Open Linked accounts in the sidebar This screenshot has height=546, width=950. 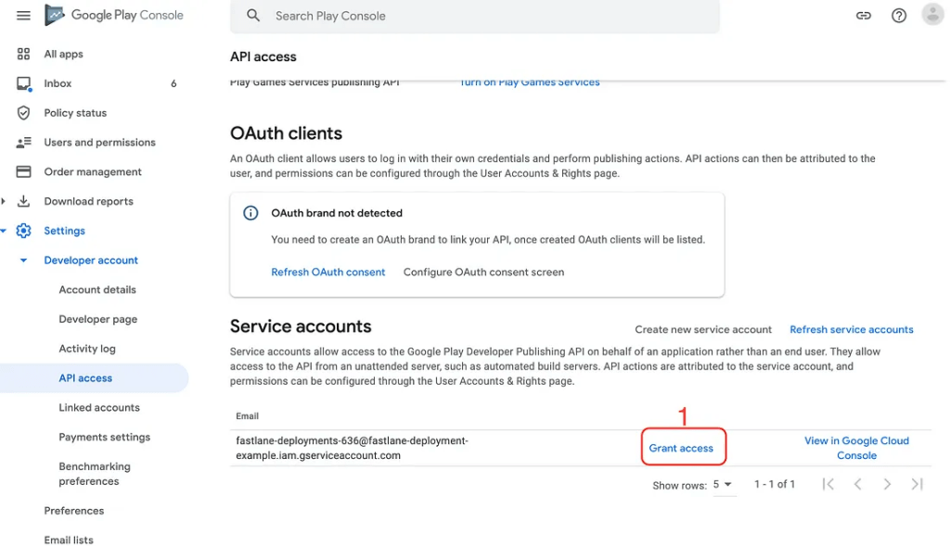pos(99,407)
